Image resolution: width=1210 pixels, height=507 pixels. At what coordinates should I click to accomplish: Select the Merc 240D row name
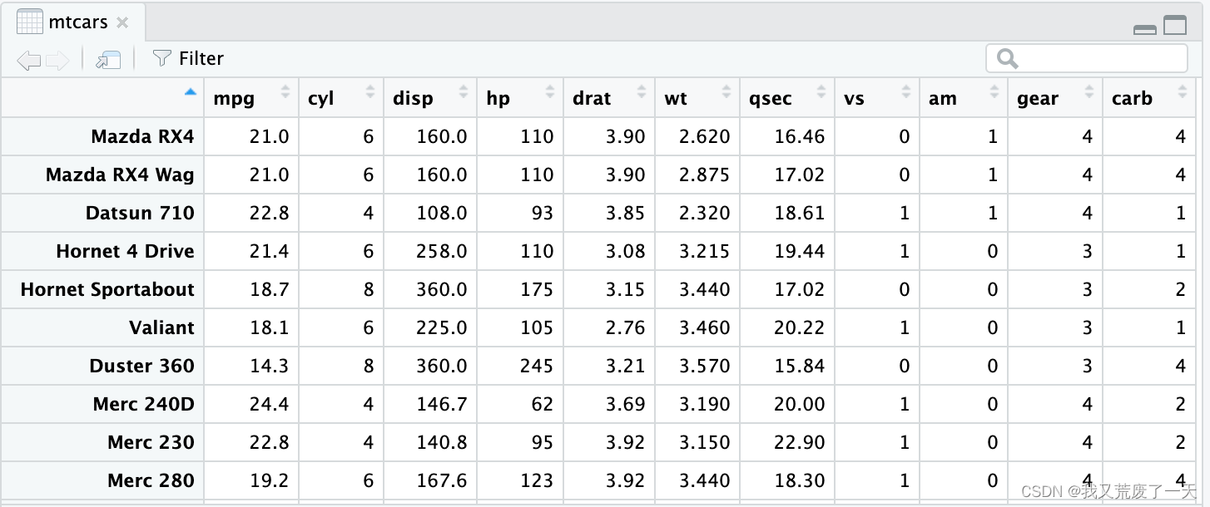(x=143, y=404)
